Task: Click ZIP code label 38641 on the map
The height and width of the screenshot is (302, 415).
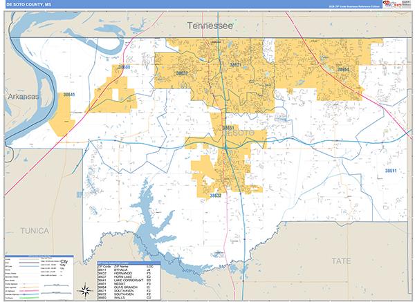Action: (69, 95)
